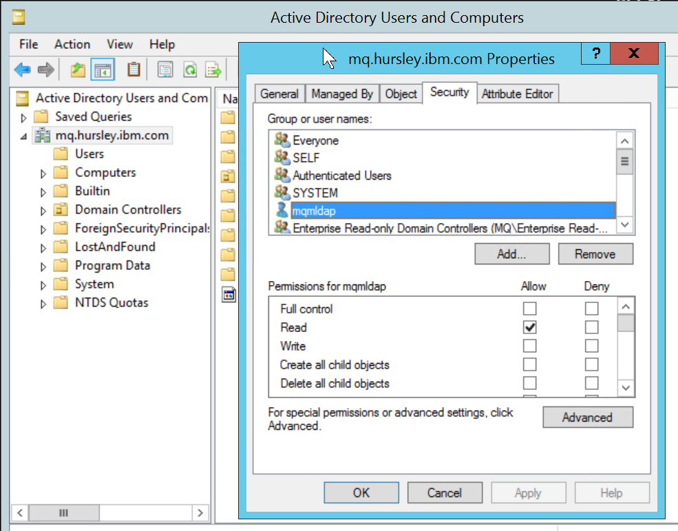The height and width of the screenshot is (531, 678).
Task: Click the Saved Queries folder icon
Action: [x=41, y=116]
